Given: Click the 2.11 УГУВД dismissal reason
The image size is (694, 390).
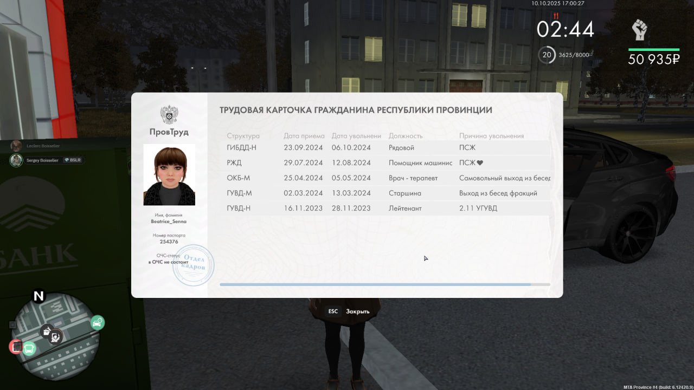Looking at the screenshot, I should 478,208.
